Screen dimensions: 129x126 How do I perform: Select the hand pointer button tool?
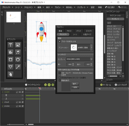coord(10,74)
